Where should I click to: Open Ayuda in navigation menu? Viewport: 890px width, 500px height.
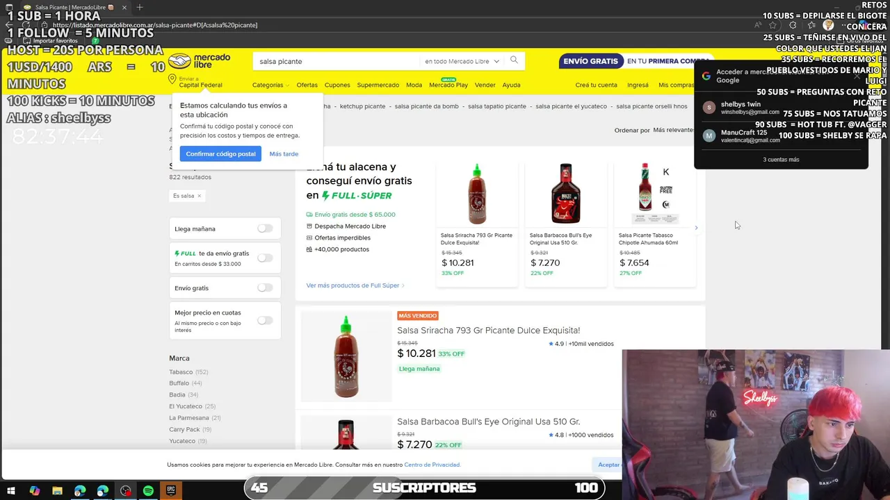(x=511, y=85)
